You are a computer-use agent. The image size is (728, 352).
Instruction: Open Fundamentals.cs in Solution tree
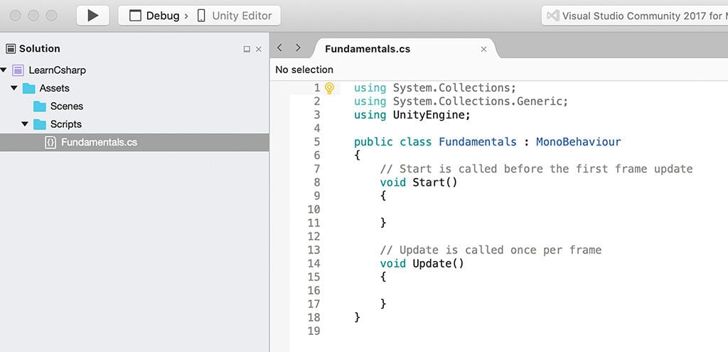99,142
